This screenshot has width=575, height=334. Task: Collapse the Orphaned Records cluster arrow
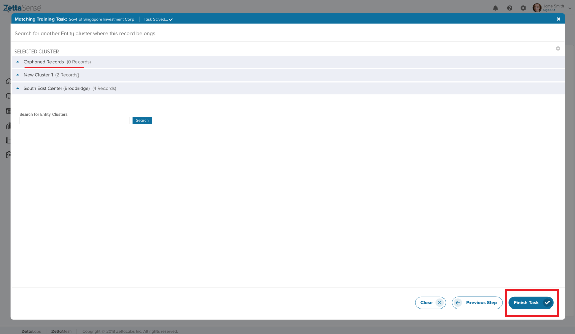click(x=18, y=62)
